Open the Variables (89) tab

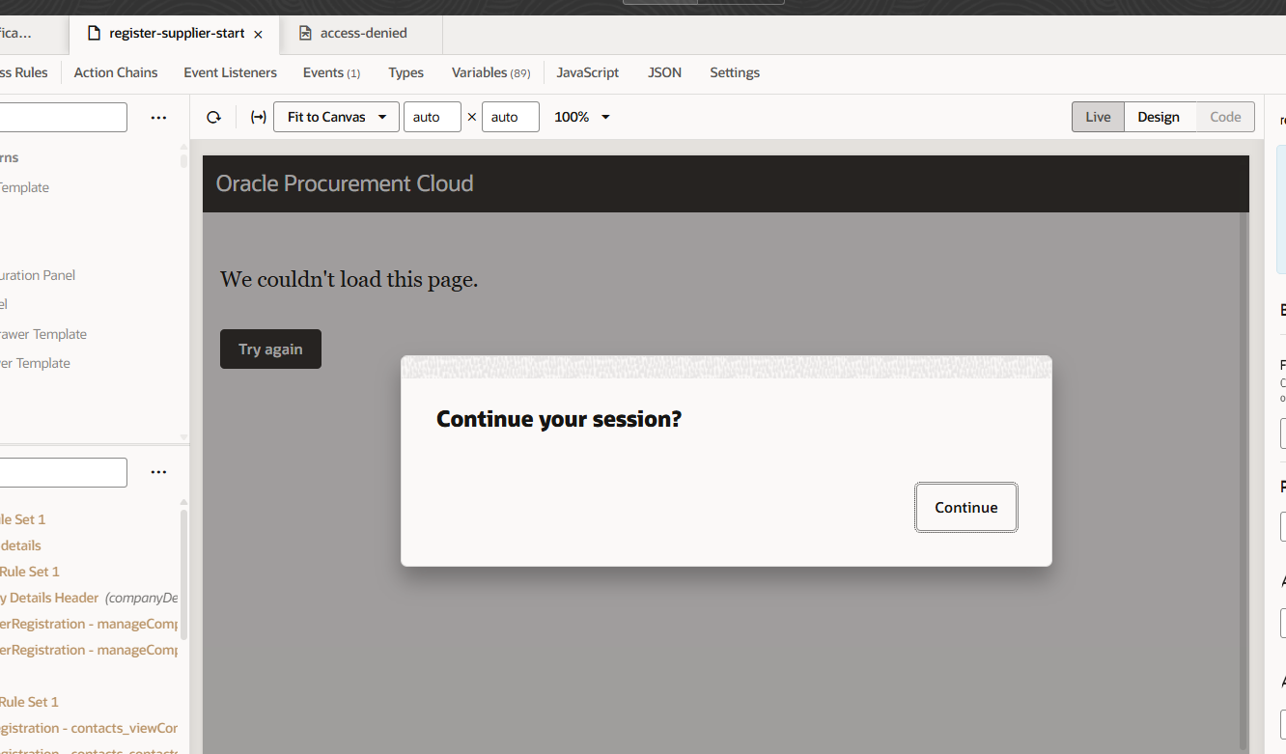point(489,72)
